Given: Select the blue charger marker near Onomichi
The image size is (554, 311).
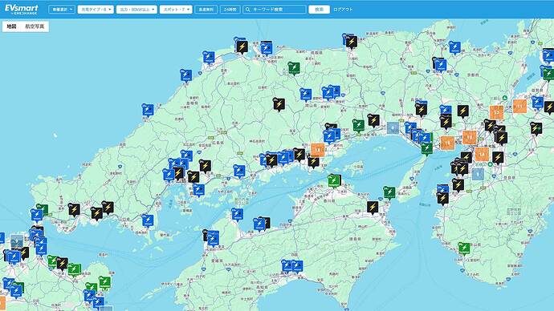Looking at the screenshot, I should [x=239, y=172].
